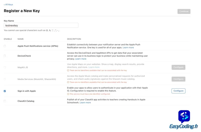The height and width of the screenshot is (132, 201).
Task: Open Learn more link for ClassKit Catalog
Action: click(x=85, y=103)
